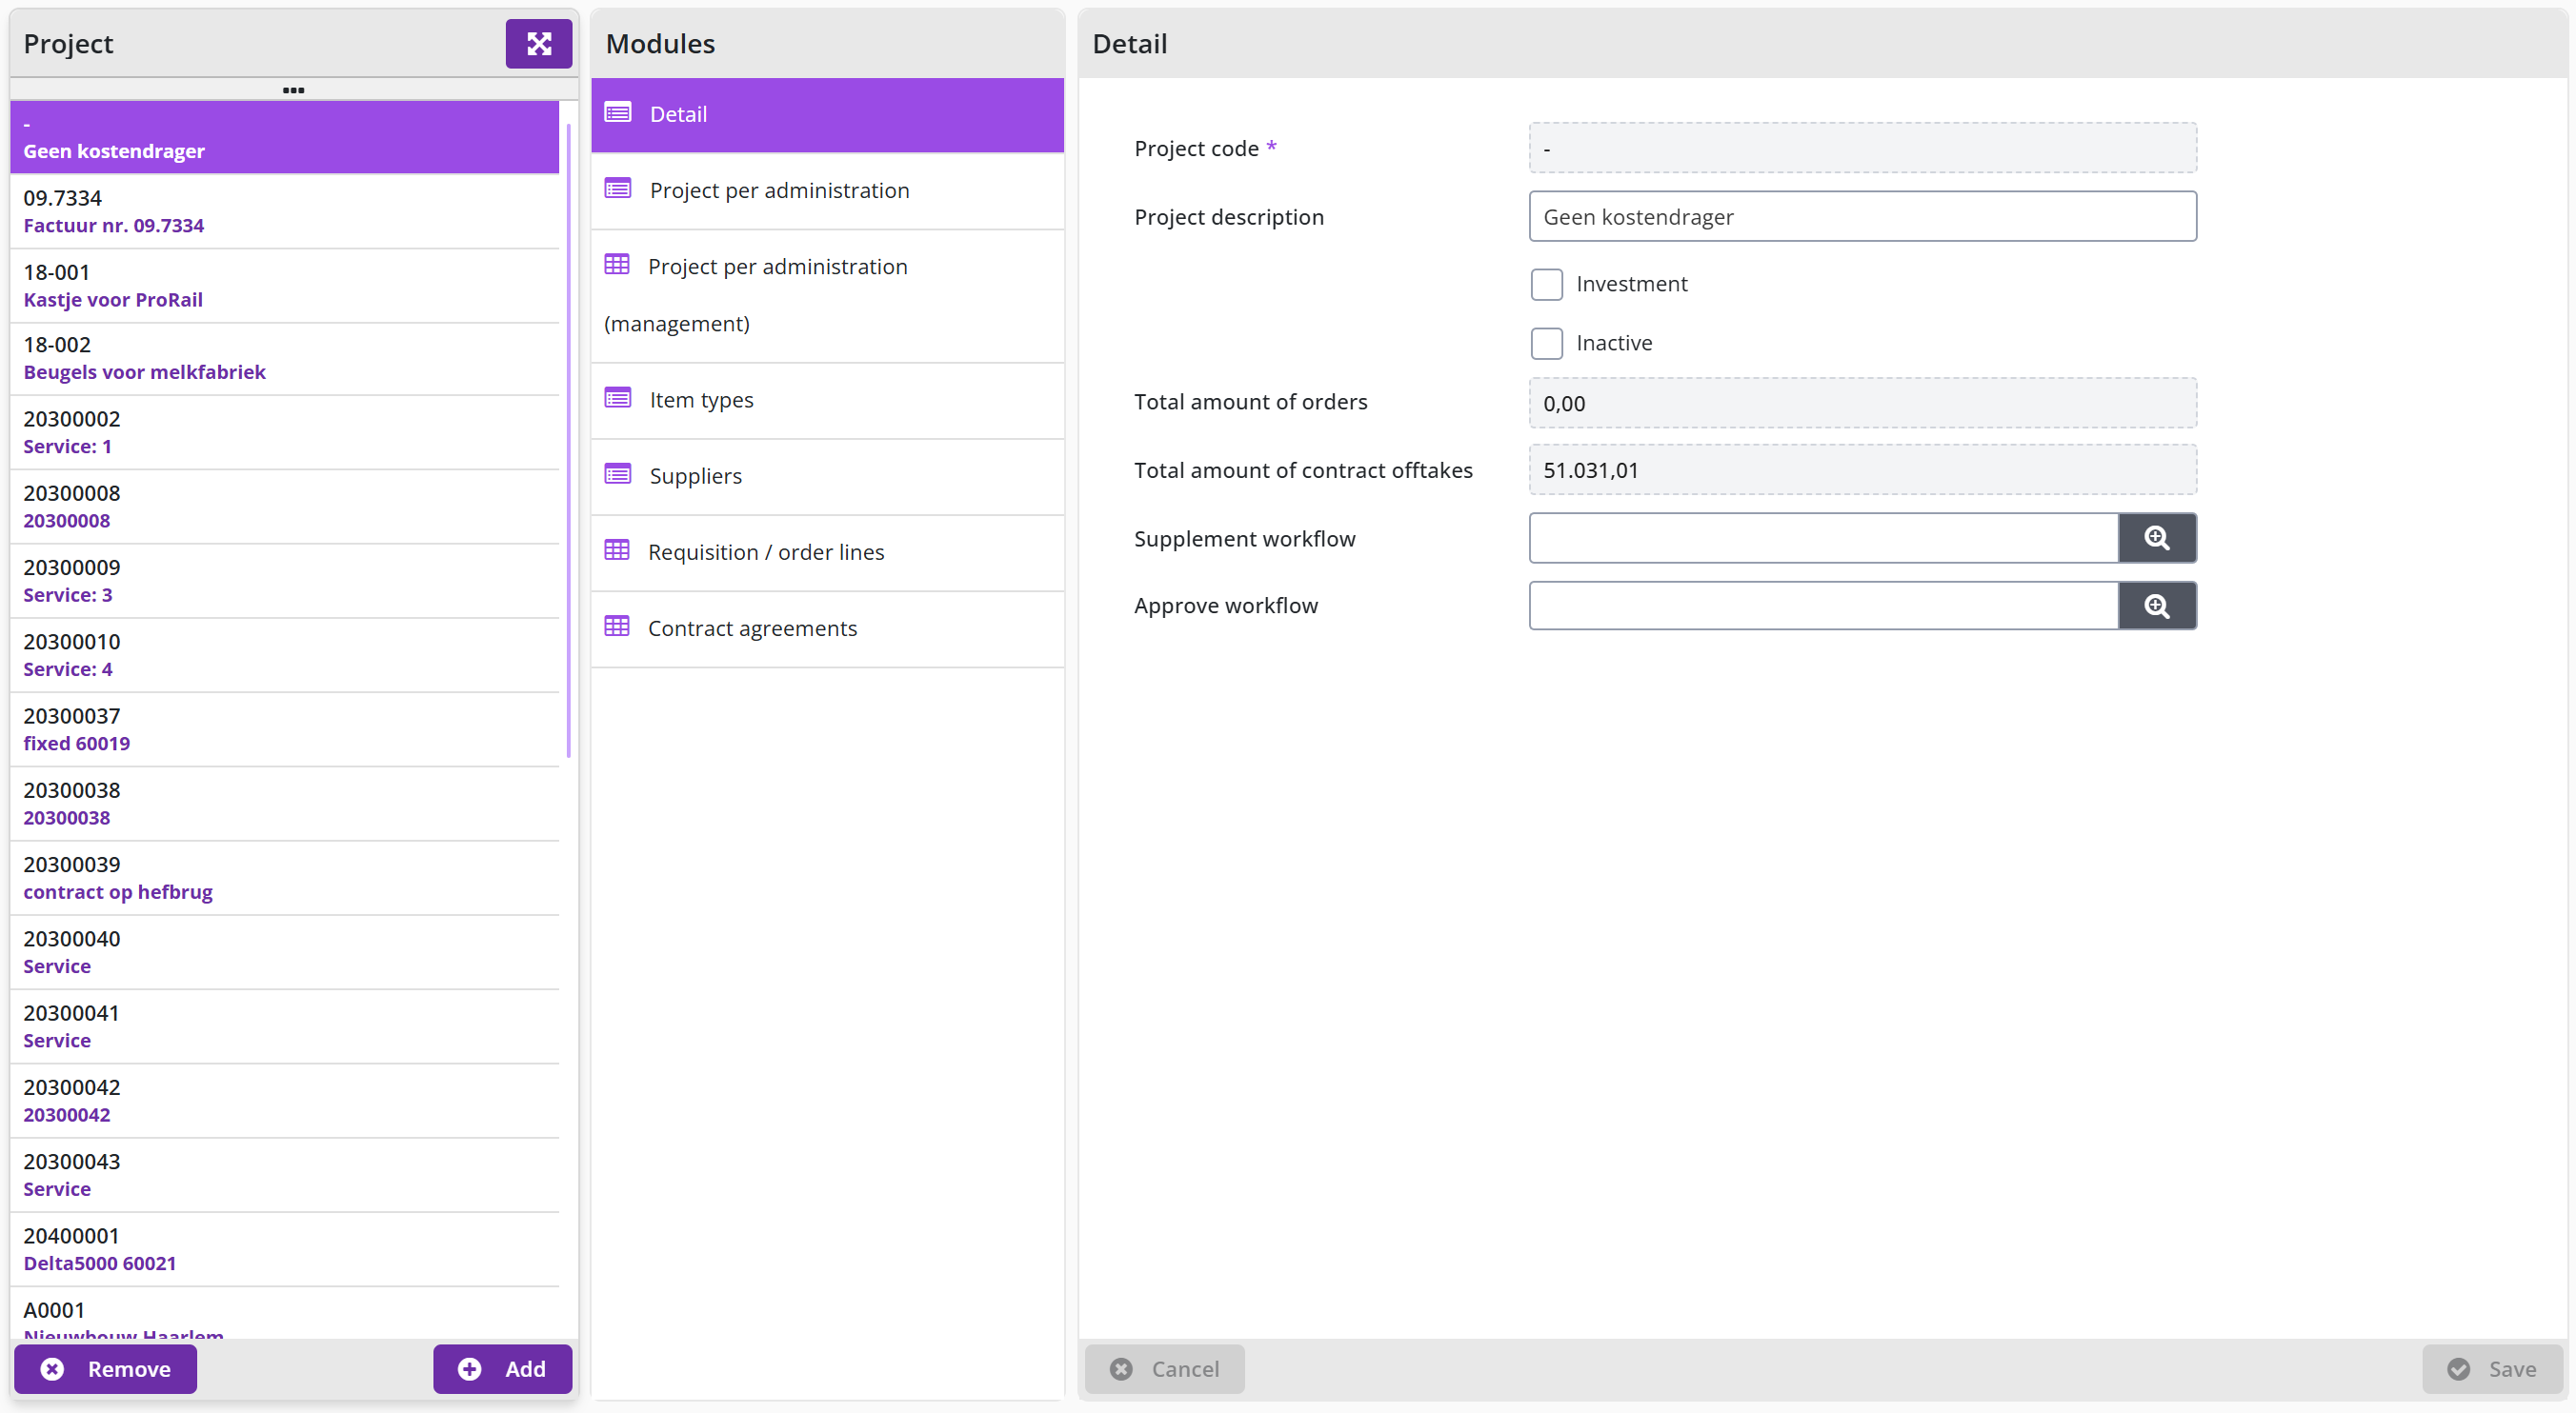The height and width of the screenshot is (1413, 2576).
Task: Click the Cancel button
Action: tap(1165, 1369)
